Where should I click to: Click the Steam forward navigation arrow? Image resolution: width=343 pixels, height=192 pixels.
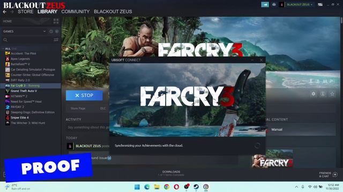pos(12,12)
